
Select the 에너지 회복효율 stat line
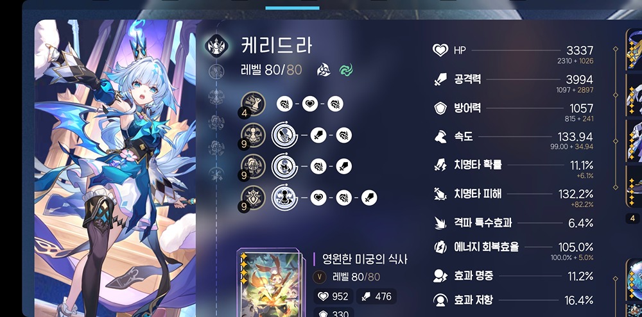click(x=512, y=250)
